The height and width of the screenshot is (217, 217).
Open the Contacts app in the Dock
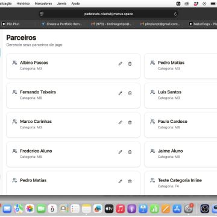tap(64, 209)
